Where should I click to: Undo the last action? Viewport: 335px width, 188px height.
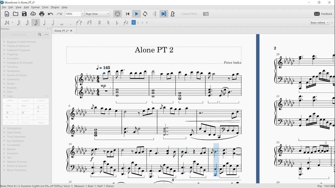[x=51, y=14]
